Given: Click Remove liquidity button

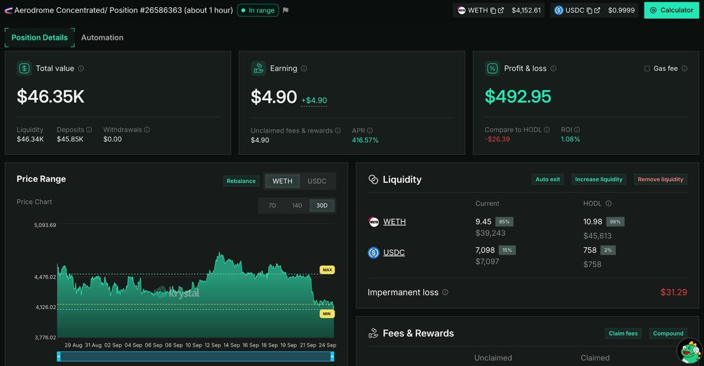Looking at the screenshot, I should (660, 179).
